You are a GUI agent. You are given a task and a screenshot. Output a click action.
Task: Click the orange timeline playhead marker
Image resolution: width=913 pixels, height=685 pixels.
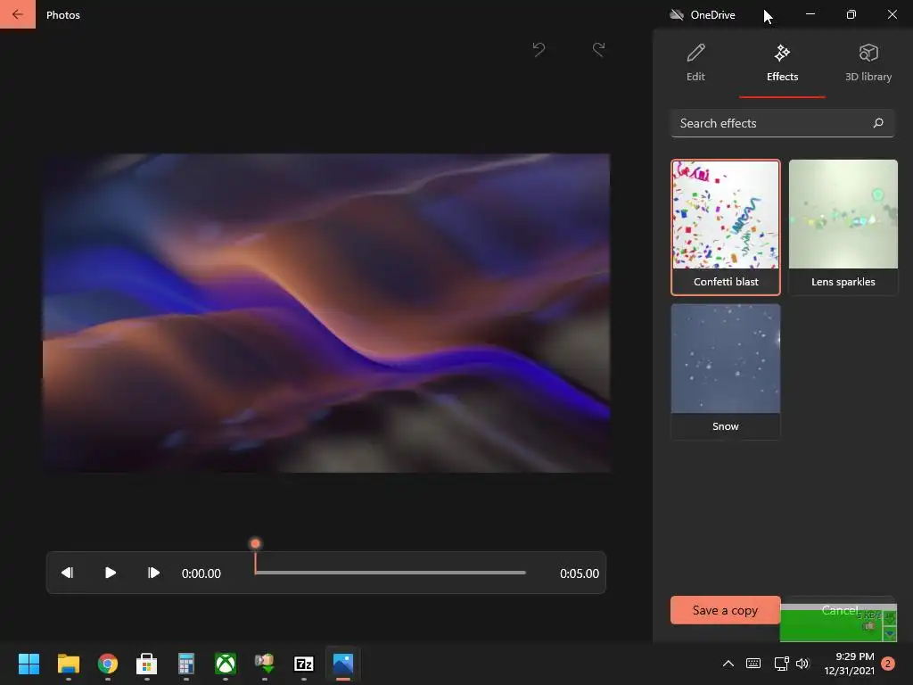255,544
